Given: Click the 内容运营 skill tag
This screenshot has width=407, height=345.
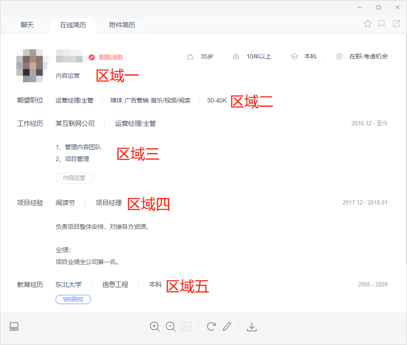Looking at the screenshot, I should tap(74, 178).
